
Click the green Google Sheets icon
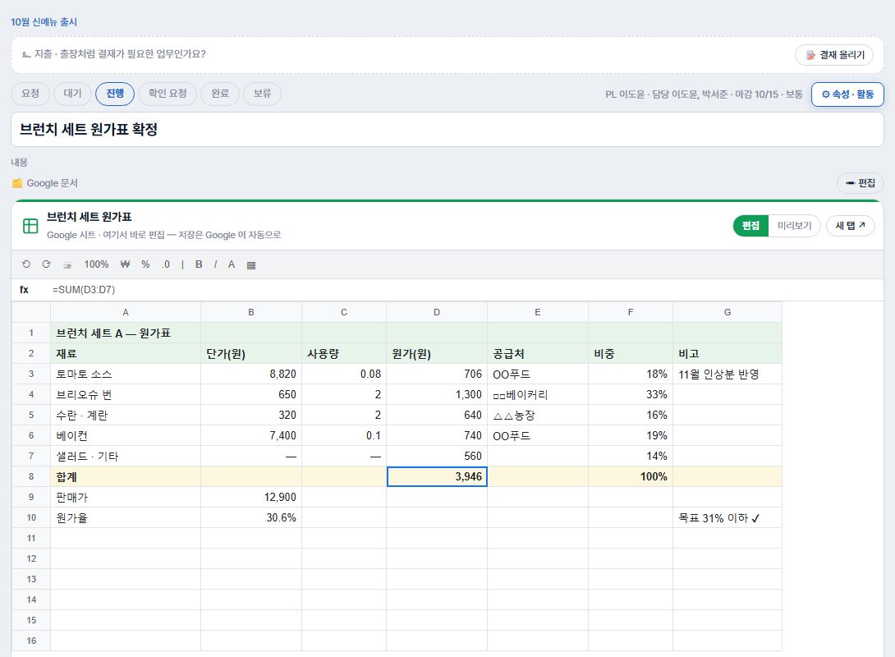click(30, 226)
